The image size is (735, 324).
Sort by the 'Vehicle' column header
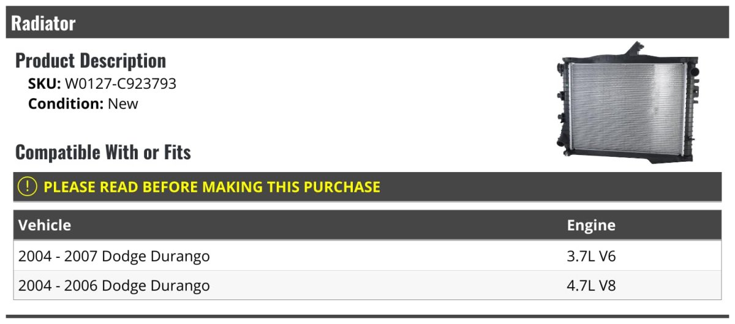(x=45, y=225)
